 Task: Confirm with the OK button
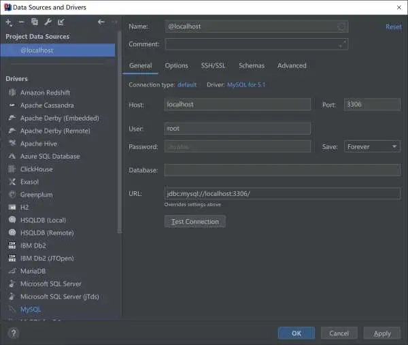click(x=296, y=333)
